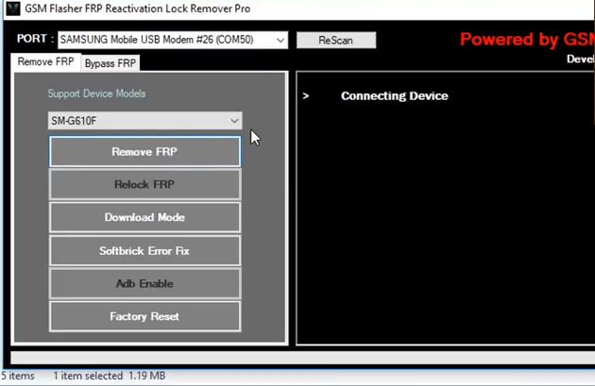Click the Adb Enable button
595x386 pixels.
(x=144, y=284)
